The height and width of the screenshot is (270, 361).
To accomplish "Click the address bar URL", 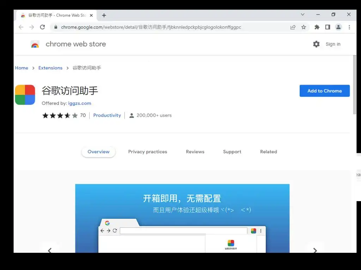I will click(x=151, y=27).
